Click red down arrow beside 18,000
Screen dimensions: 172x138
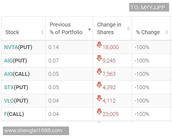tap(99, 45)
